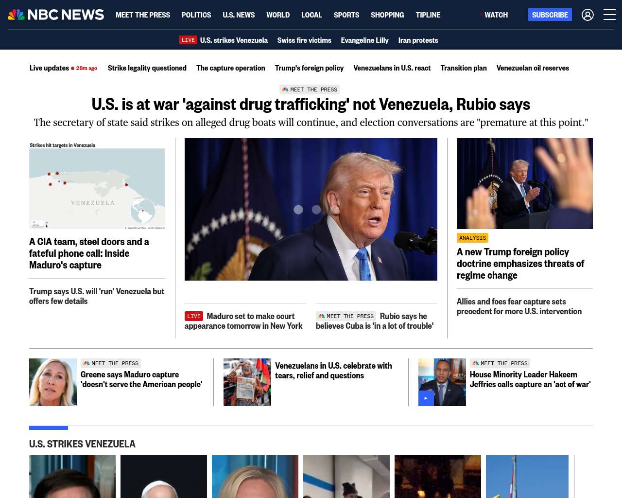This screenshot has height=498, width=622.
Task: Open the Politics menu item
Action: pos(196,15)
